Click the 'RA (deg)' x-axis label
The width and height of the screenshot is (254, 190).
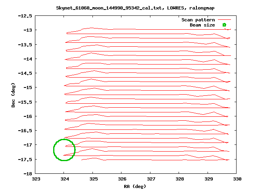click(x=136, y=186)
